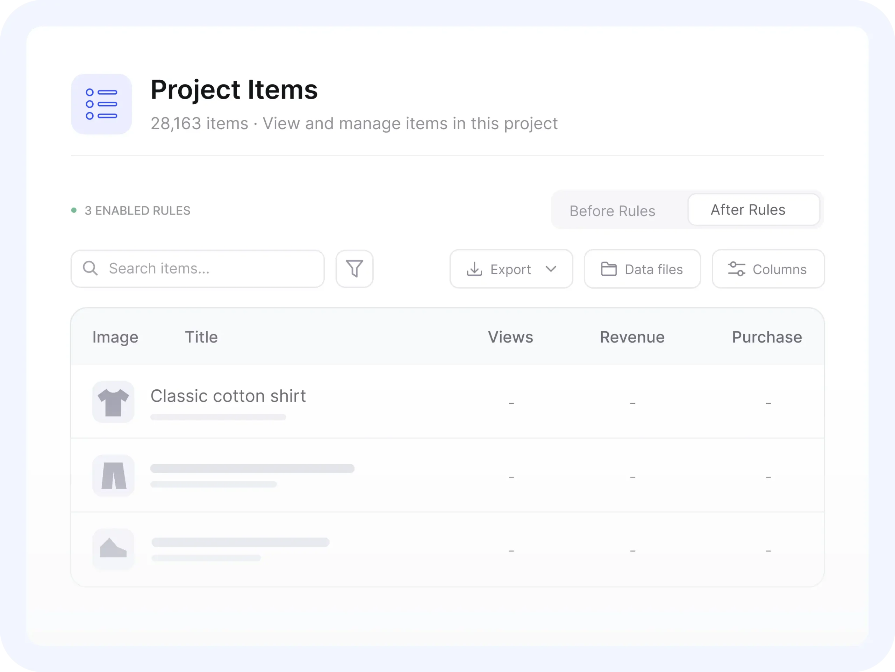The image size is (895, 672).
Task: Switch to Before Rules view
Action: [612, 211]
